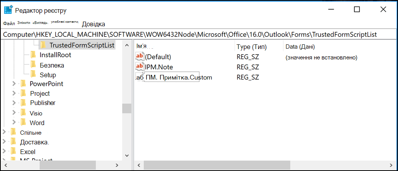Select the (Default) value name

(158, 57)
